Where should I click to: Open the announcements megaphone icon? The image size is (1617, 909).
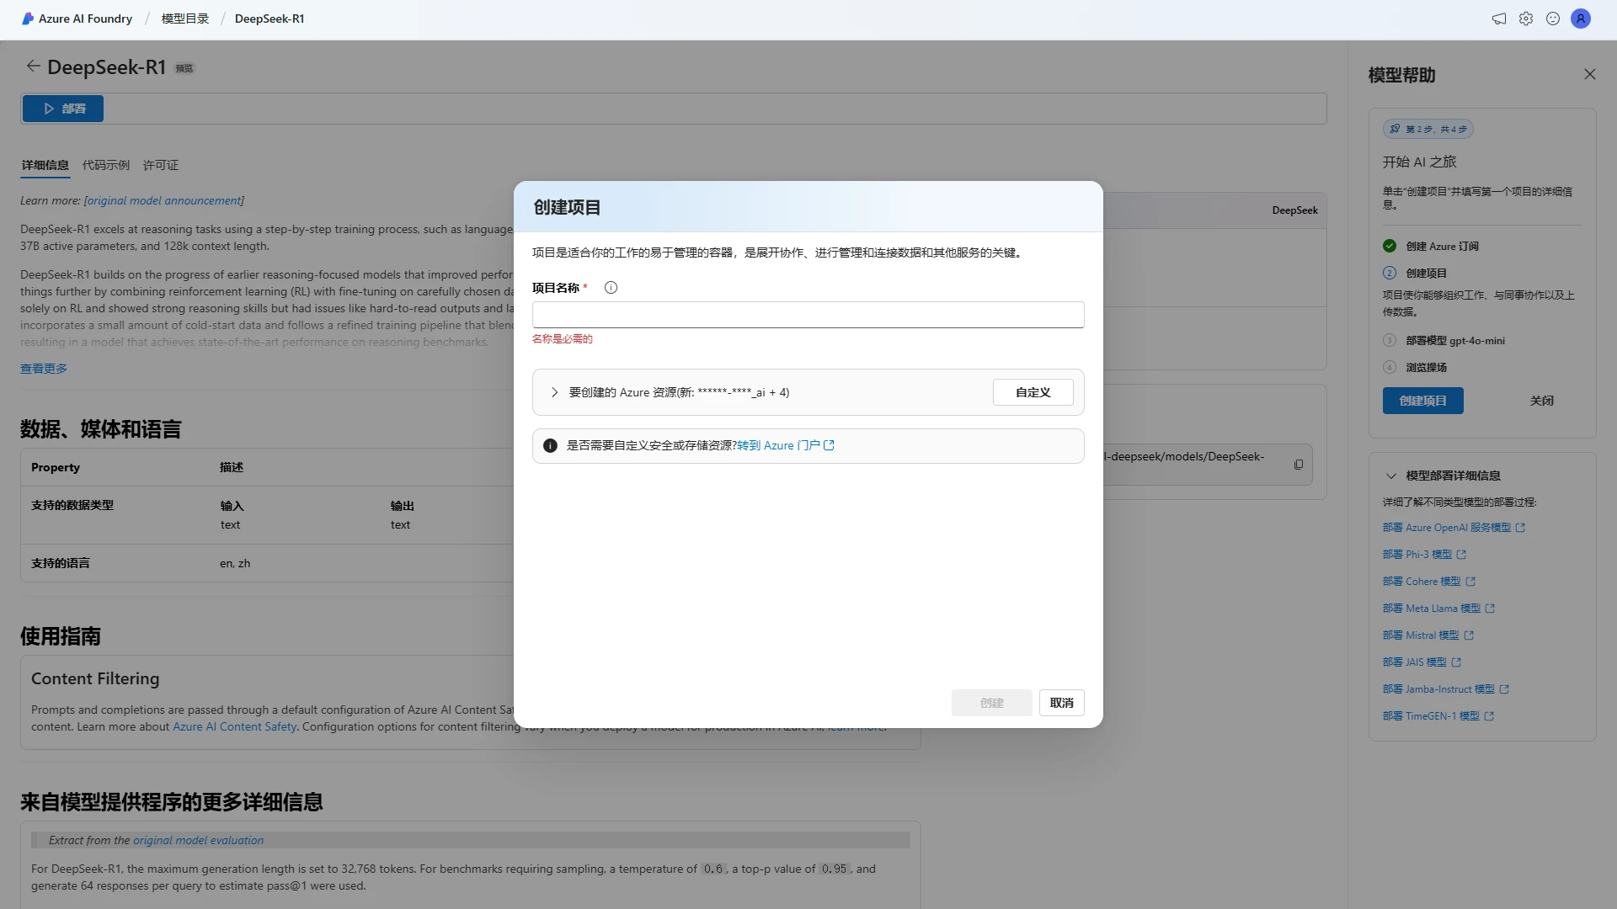point(1498,18)
